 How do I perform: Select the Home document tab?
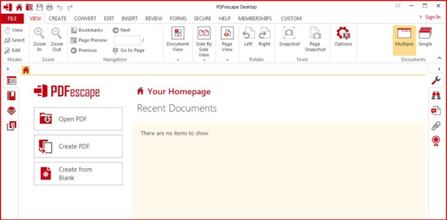26,70
